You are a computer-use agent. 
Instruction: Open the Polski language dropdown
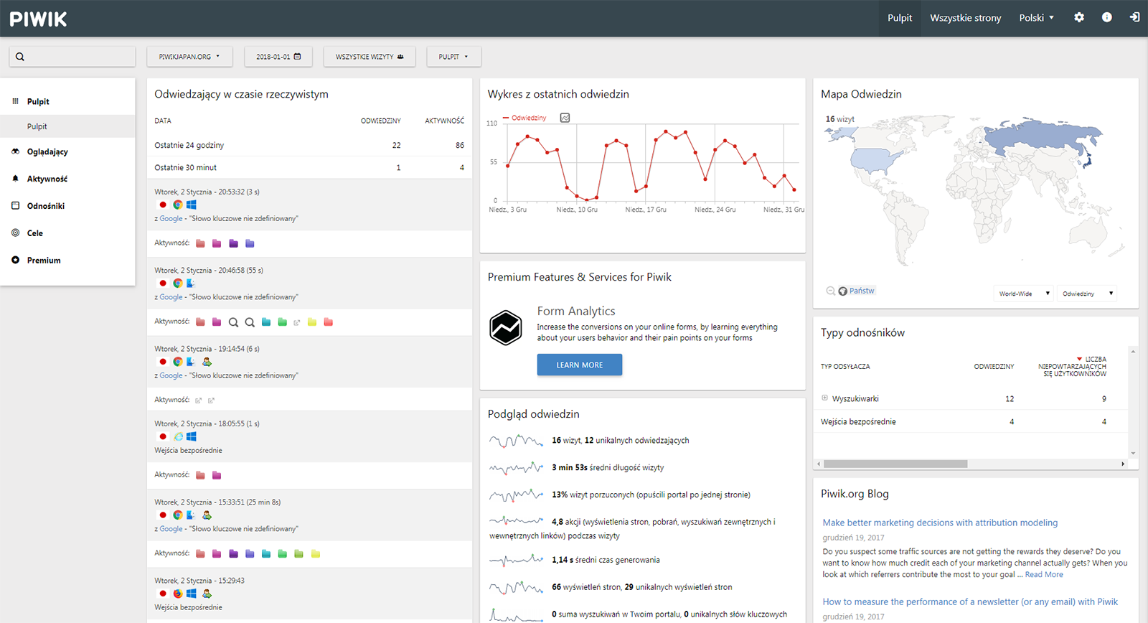pos(1037,18)
